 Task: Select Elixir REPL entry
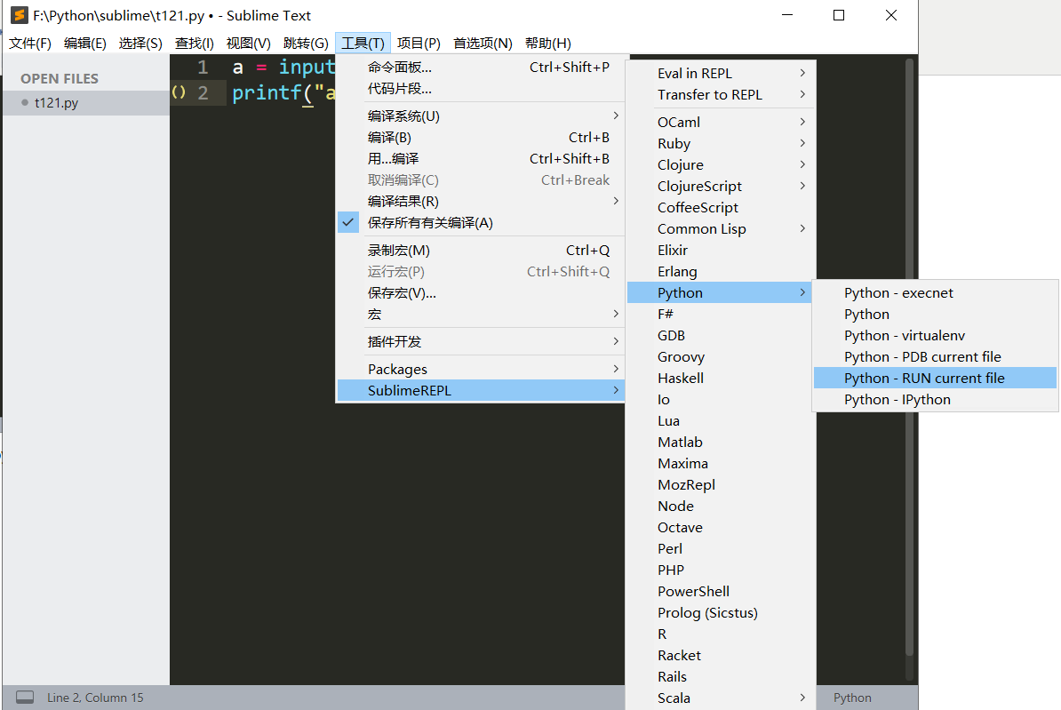pos(720,250)
